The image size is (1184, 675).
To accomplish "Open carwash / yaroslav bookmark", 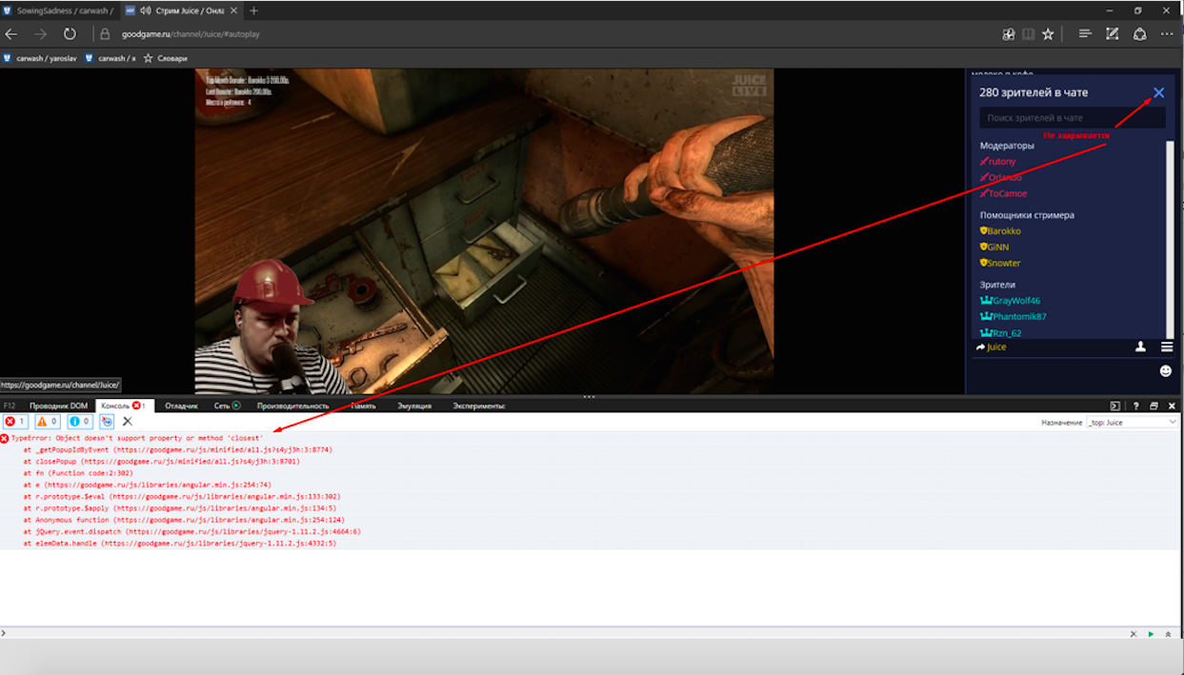I will [x=40, y=58].
